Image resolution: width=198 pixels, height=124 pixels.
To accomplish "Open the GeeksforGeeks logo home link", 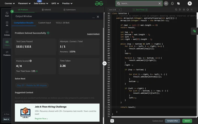I will click(x=99, y=4).
